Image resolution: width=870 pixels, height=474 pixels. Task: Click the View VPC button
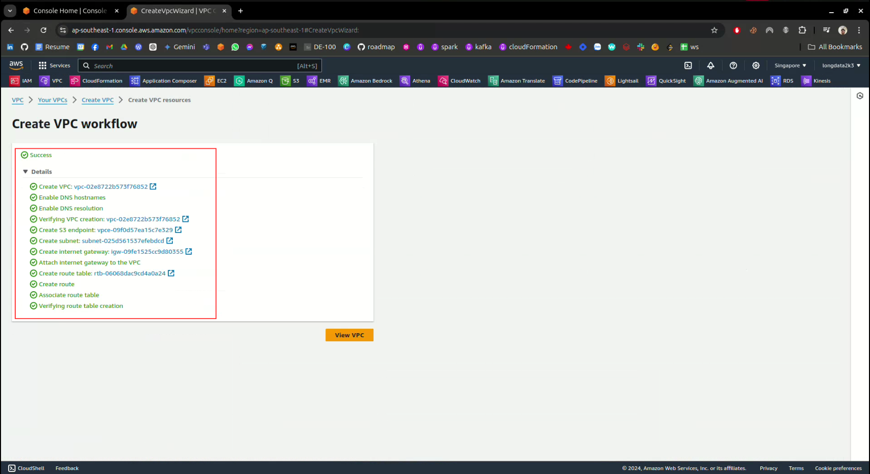pos(349,335)
